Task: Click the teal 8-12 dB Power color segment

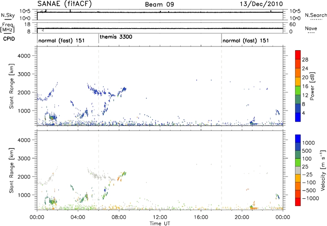Action: coord(298,99)
